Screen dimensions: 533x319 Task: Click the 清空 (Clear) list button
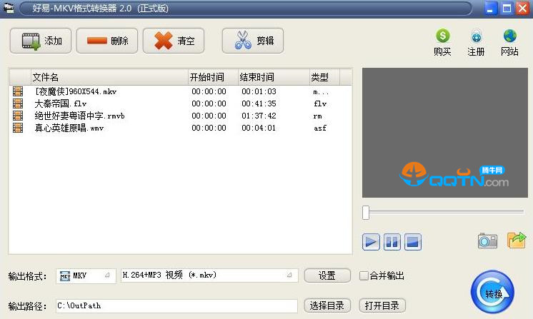(x=174, y=41)
